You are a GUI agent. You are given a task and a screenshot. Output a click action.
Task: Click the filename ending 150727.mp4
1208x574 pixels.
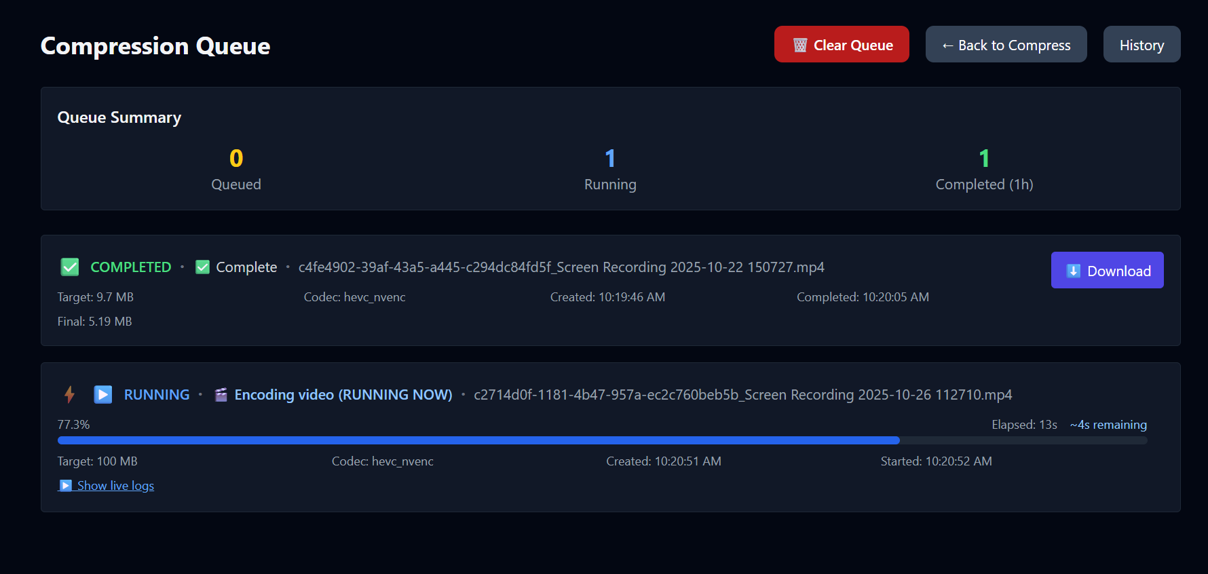pyautogui.click(x=561, y=267)
